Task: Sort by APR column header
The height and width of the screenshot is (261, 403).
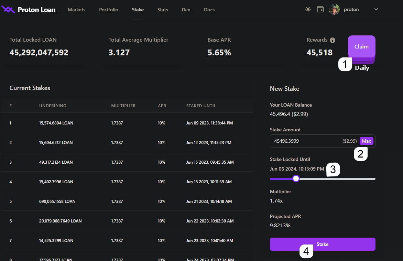Action: coord(162,106)
